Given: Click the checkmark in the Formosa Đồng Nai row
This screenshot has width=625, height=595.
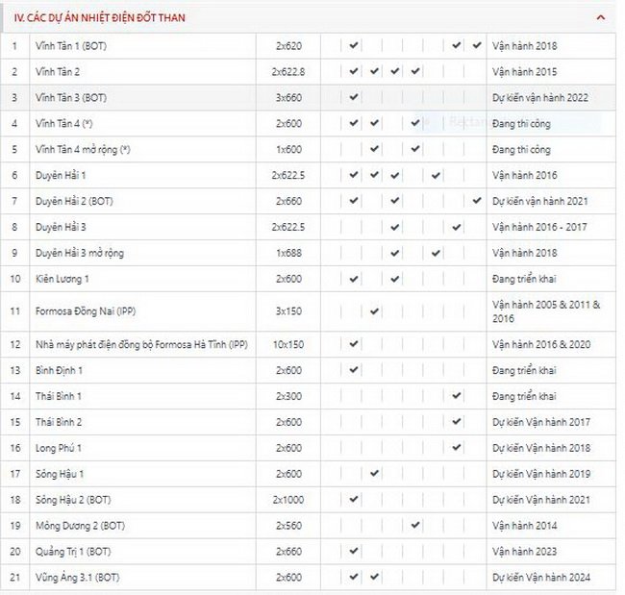Looking at the screenshot, I should tap(374, 310).
